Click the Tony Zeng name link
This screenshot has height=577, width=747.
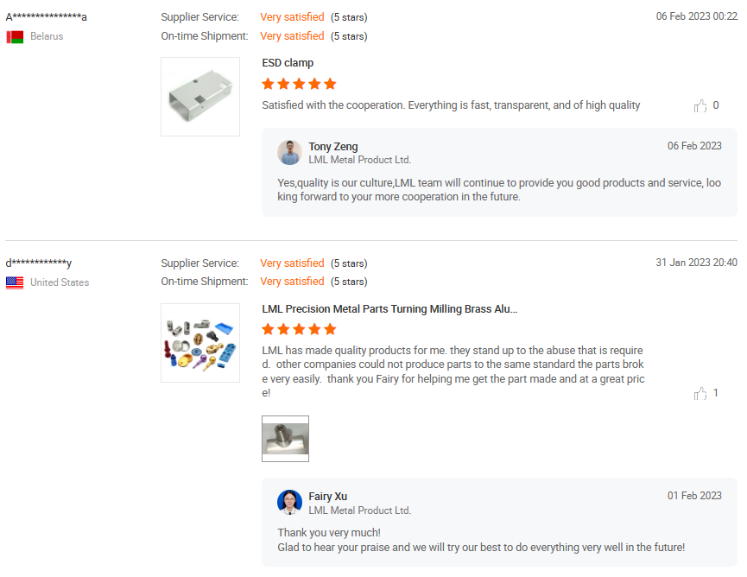click(332, 147)
